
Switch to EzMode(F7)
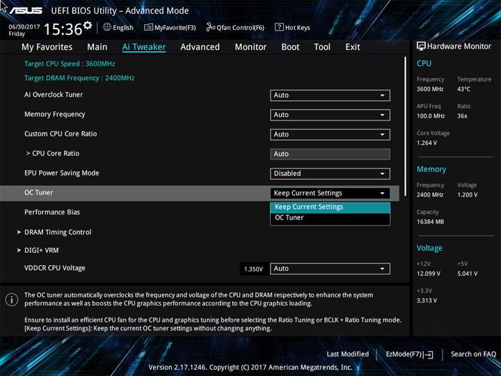coord(409,354)
